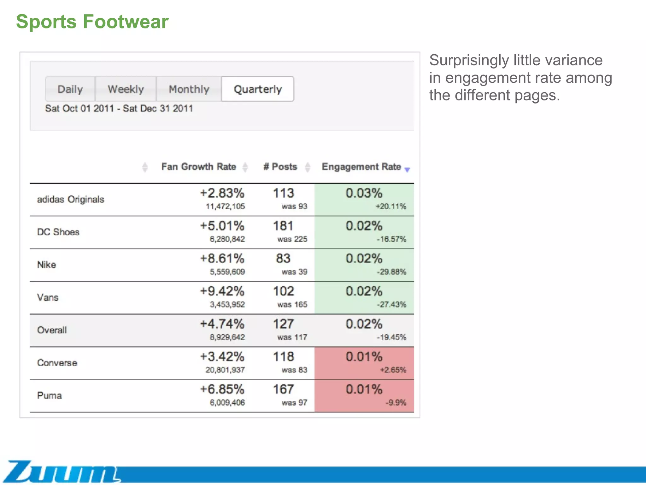Click adidas Originals +2.83% growth value
The height and width of the screenshot is (485, 646).
[222, 193]
